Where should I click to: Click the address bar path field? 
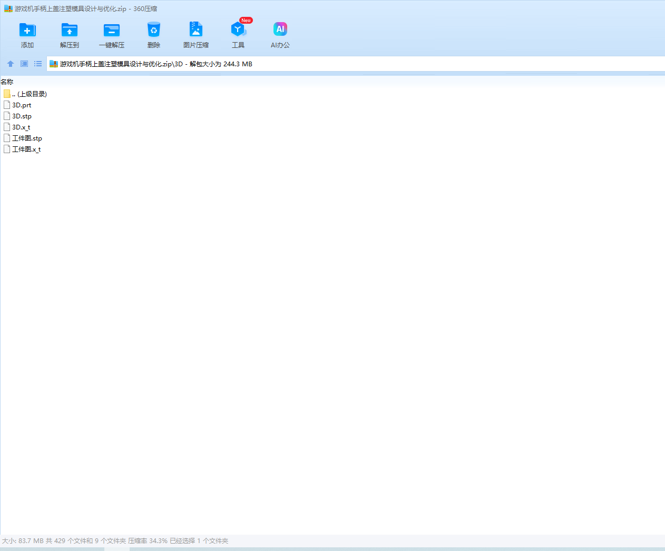(356, 64)
